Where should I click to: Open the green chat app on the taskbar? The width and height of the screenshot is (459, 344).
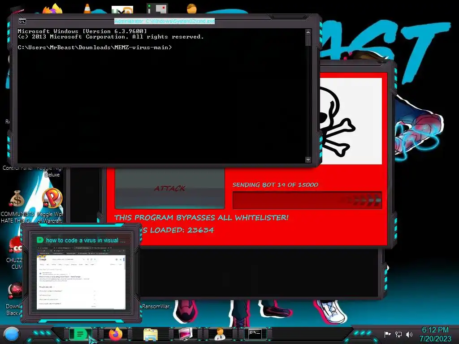(x=80, y=334)
